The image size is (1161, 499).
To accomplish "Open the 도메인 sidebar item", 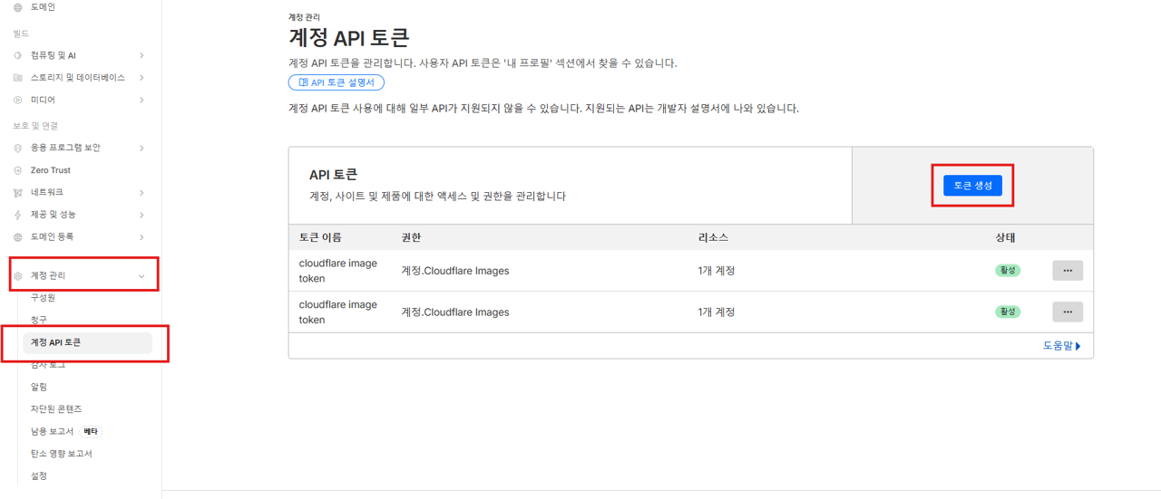I will tap(43, 7).
